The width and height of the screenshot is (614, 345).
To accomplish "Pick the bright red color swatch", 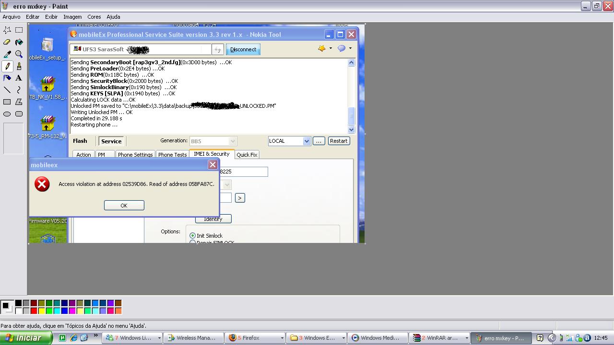I will point(34,310).
